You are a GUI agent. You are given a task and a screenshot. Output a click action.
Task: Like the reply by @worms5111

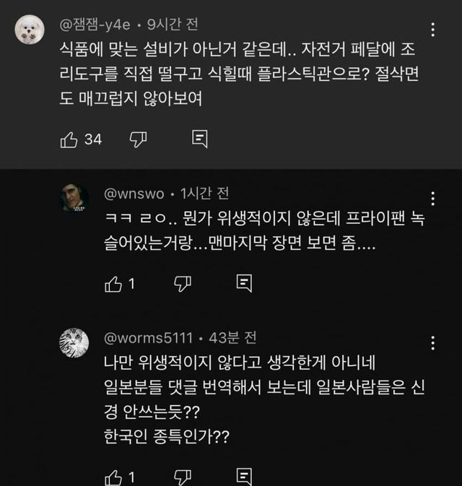pos(113,477)
